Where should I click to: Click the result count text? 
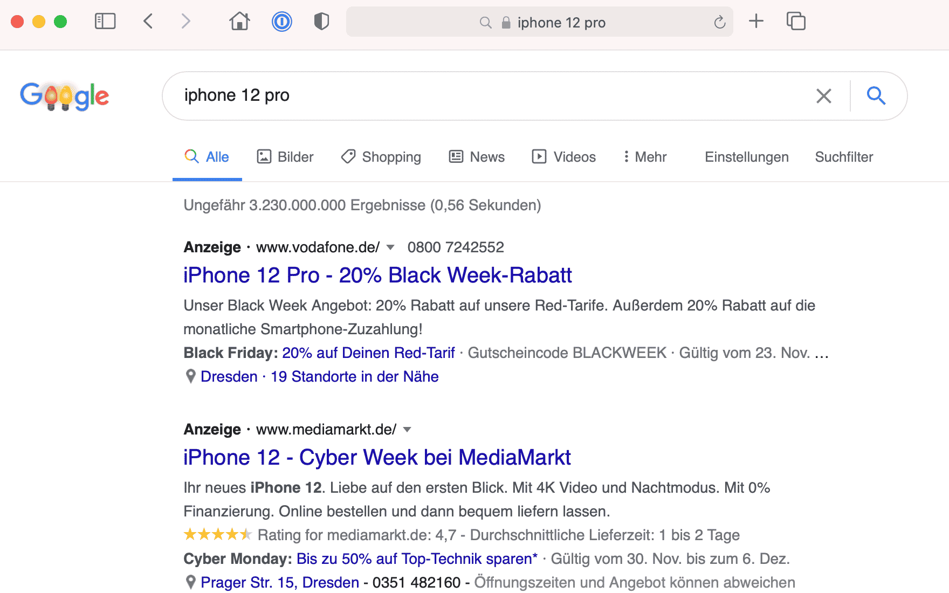(x=362, y=205)
